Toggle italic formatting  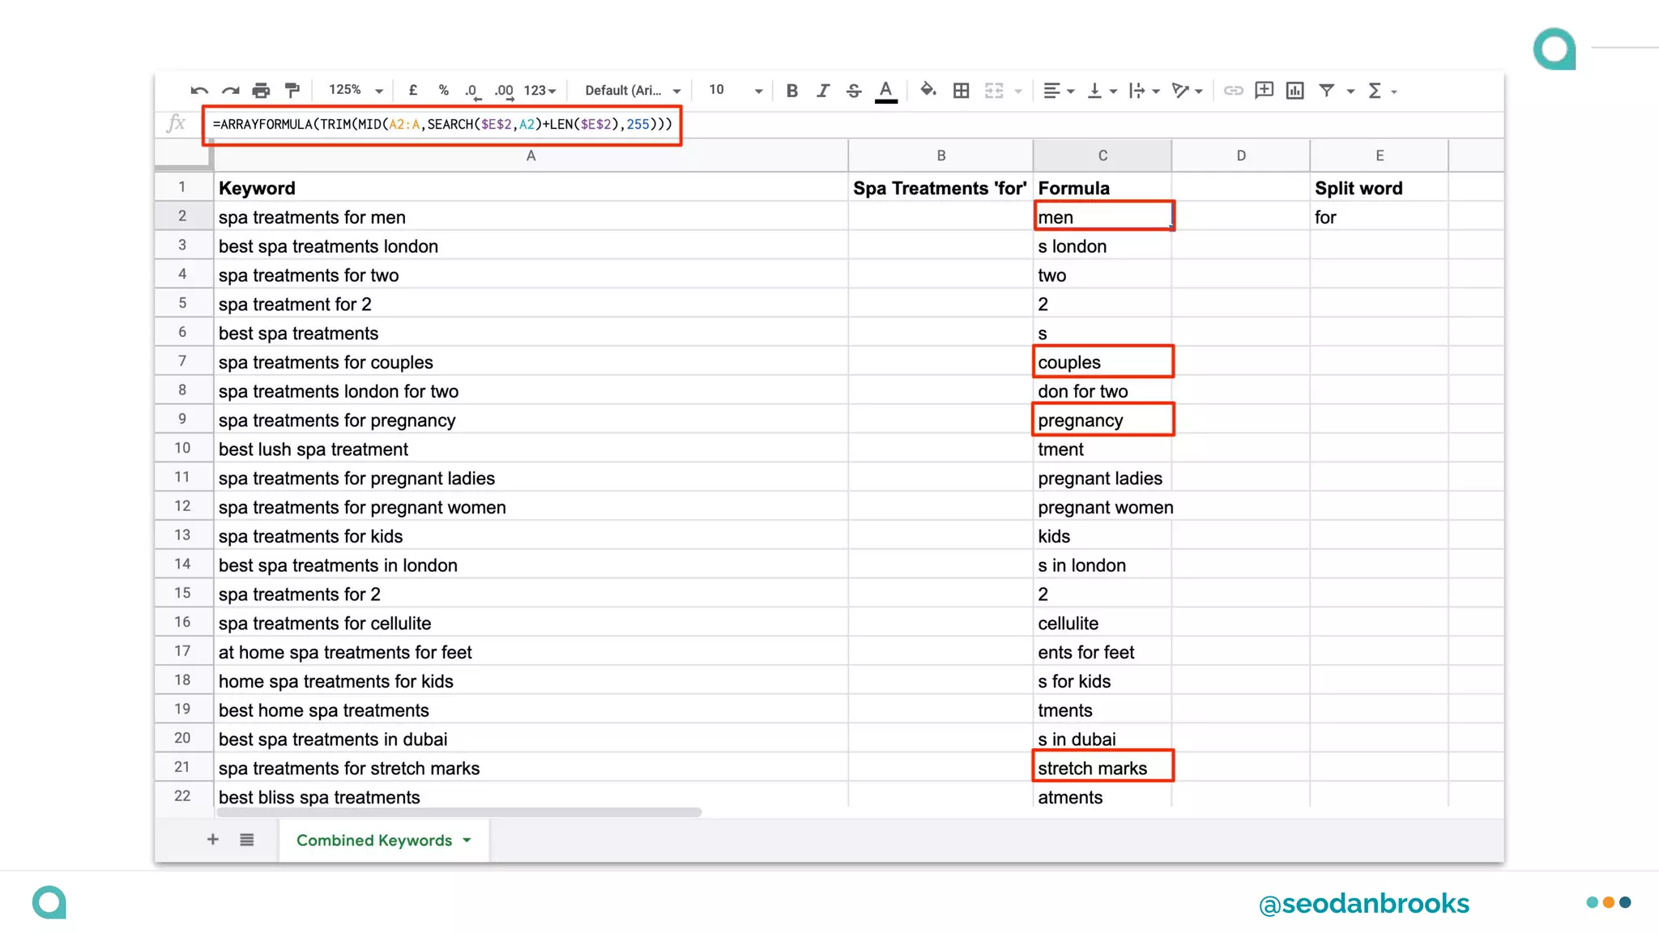[x=823, y=91]
